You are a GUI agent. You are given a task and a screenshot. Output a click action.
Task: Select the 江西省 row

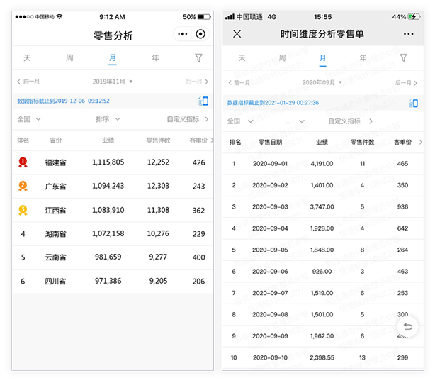point(113,210)
